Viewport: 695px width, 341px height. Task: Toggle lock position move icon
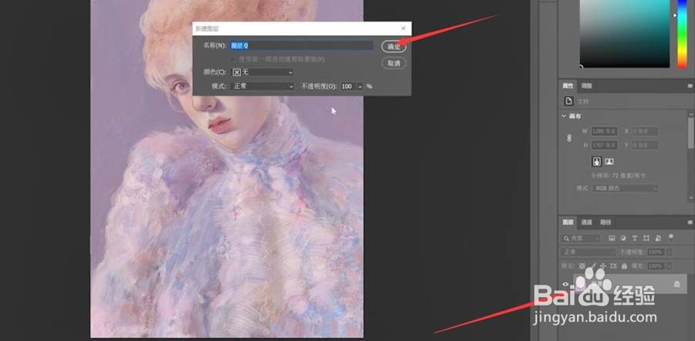pyautogui.click(x=603, y=266)
